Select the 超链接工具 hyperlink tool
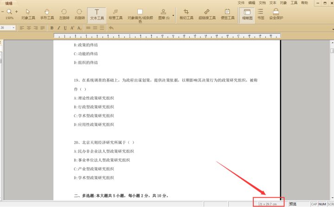The image size is (334, 207). click(207, 14)
